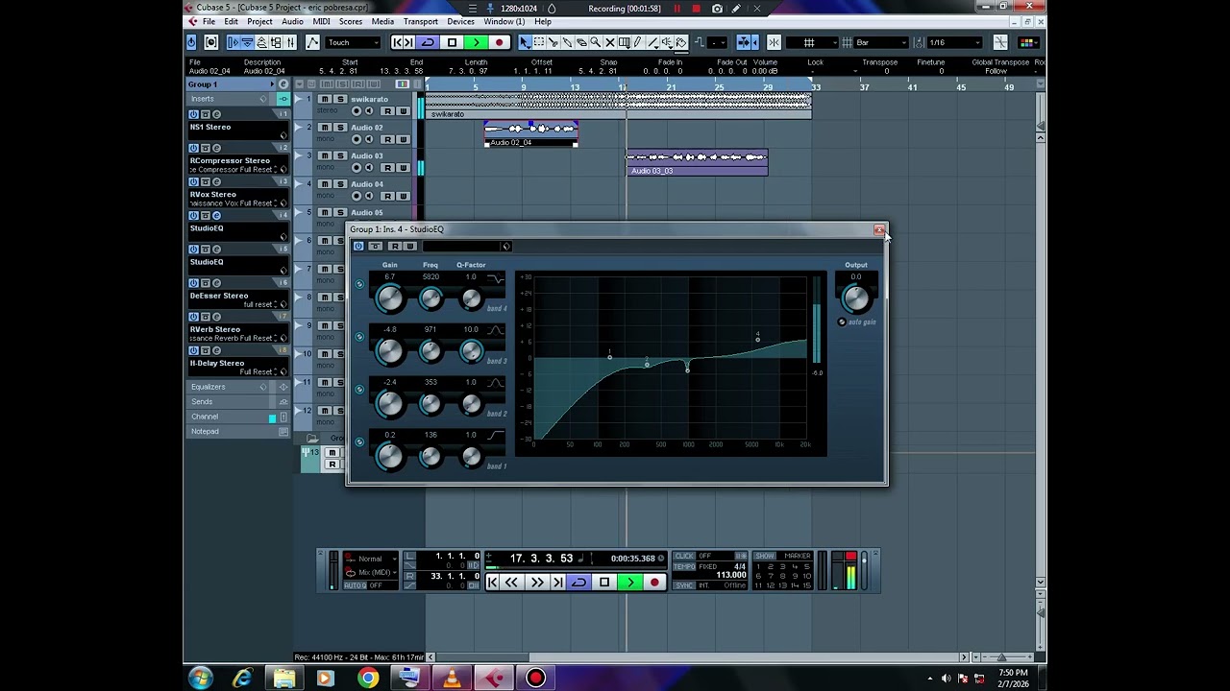Open StudioEQ preset selector field
Screen dimensions: 1230x691
click(x=461, y=247)
